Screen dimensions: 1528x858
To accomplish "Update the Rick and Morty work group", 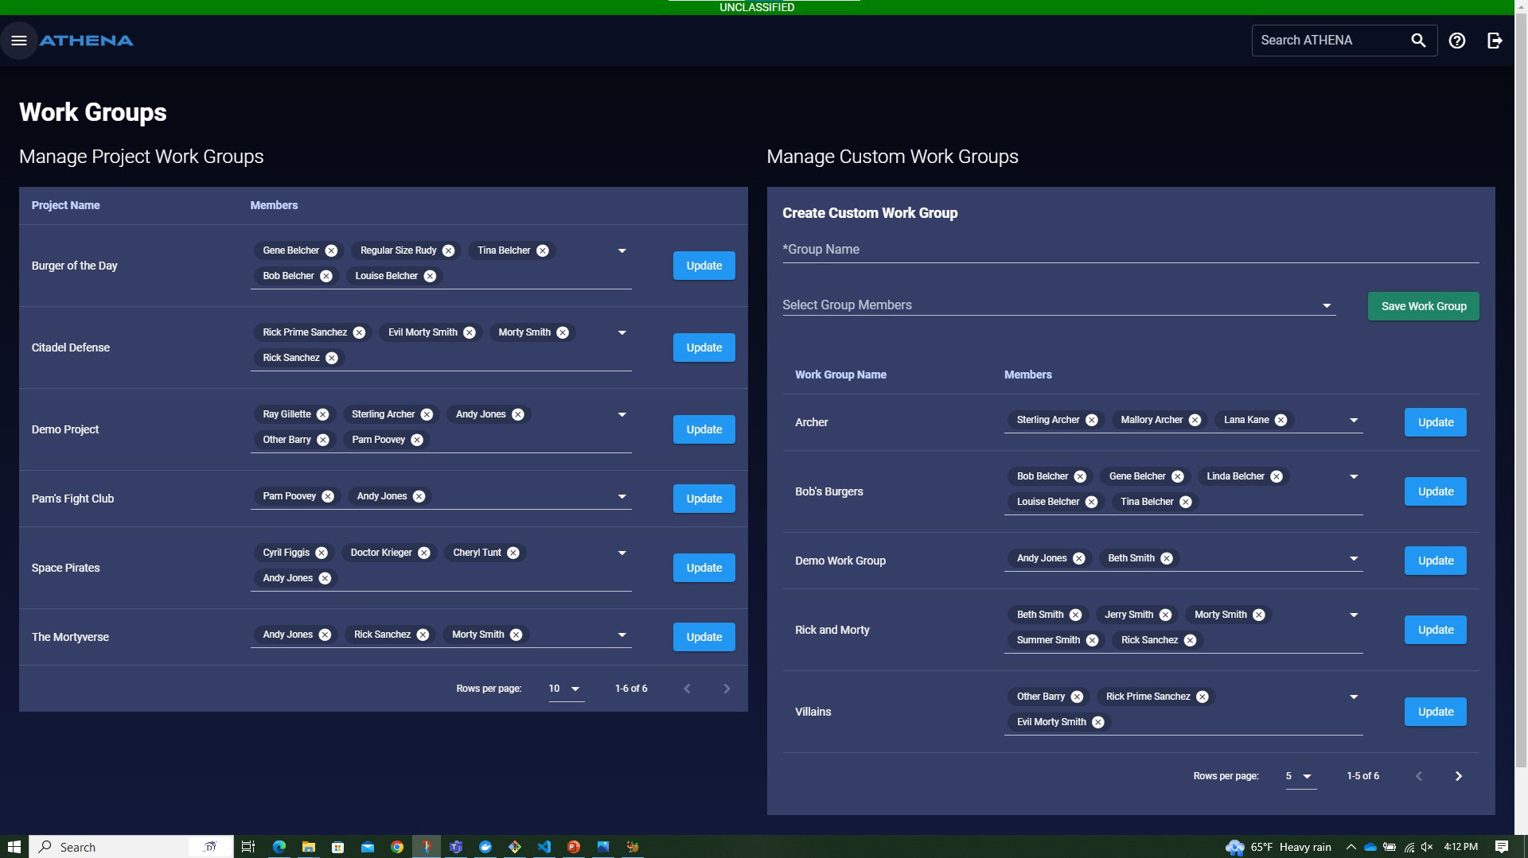I will pos(1435,630).
